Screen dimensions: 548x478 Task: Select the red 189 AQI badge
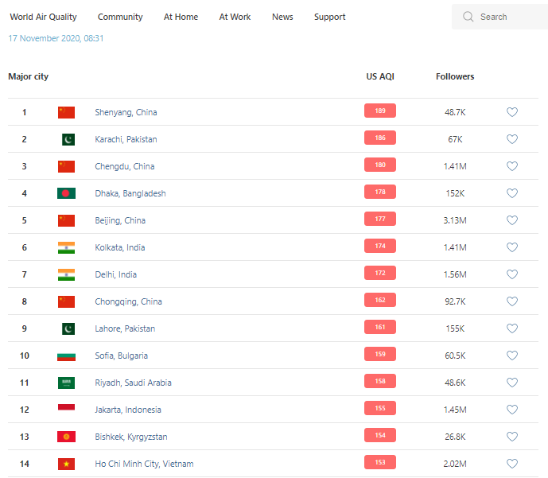coord(380,111)
